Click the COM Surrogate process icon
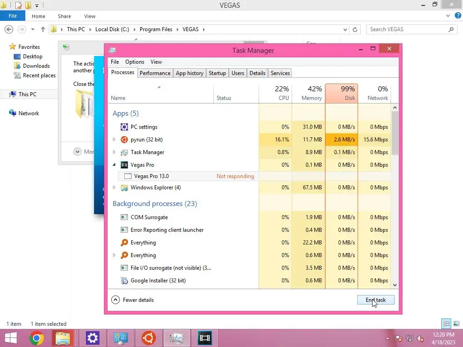Image resolution: width=463 pixels, height=347 pixels. 124,217
